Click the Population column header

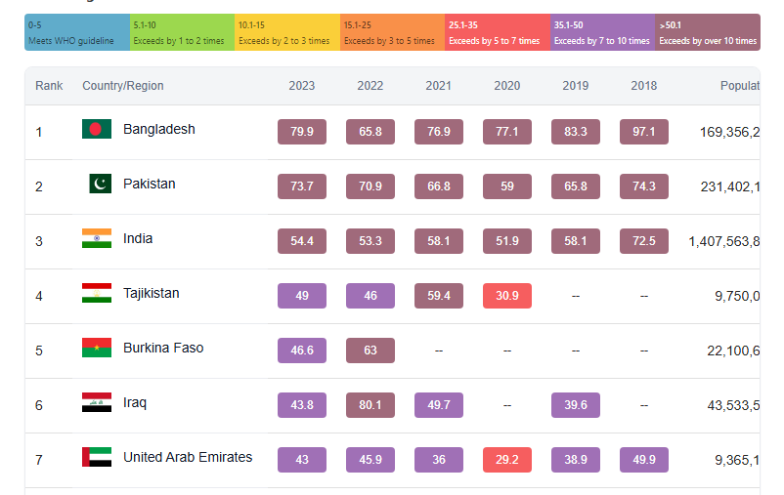739,86
